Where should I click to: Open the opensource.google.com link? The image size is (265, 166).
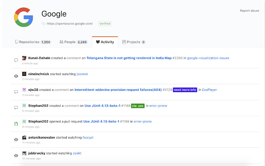(70, 24)
